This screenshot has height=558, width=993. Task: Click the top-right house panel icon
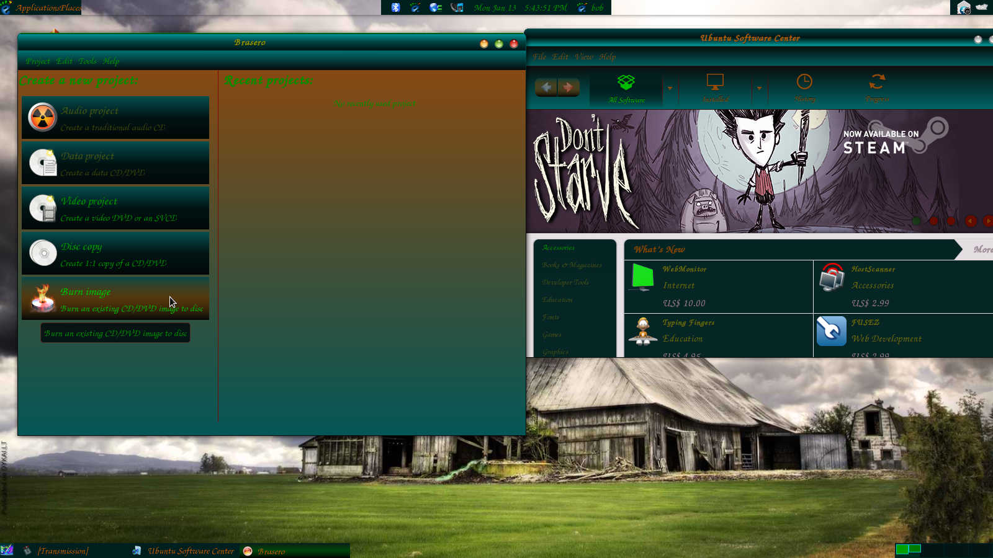pyautogui.click(x=964, y=7)
